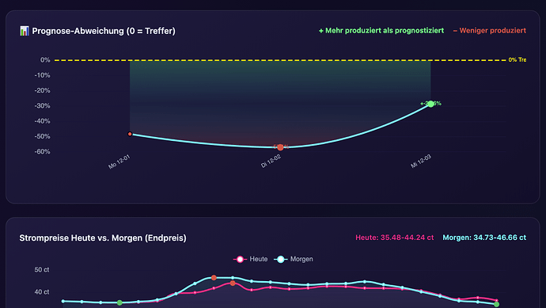Click the small data point for Mo 12-01
The width and height of the screenshot is (546, 308).
coord(130,134)
